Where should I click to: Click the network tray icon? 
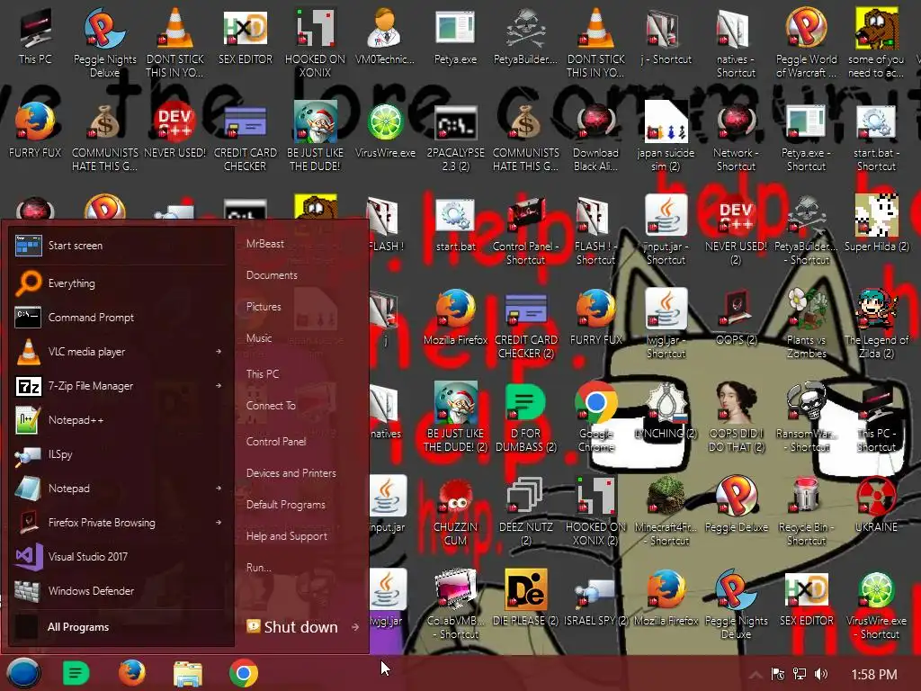tap(800, 674)
